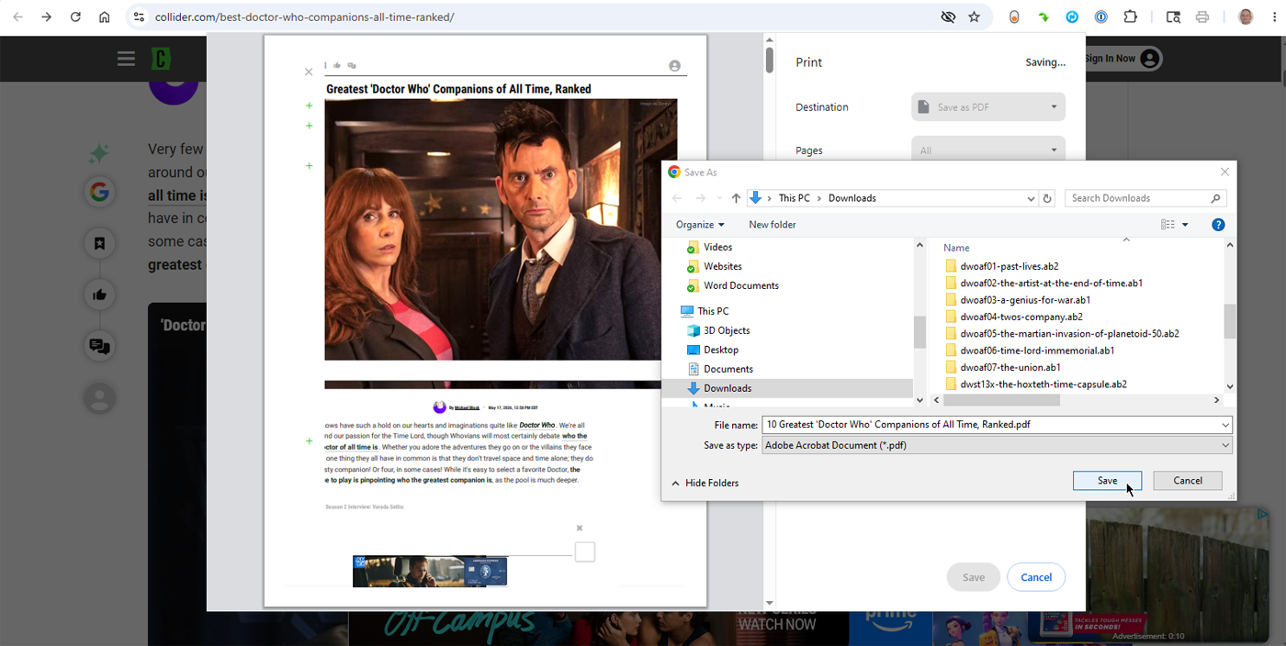The image size is (1286, 646).
Task: Click Save in Save As dialog
Action: 1107,481
